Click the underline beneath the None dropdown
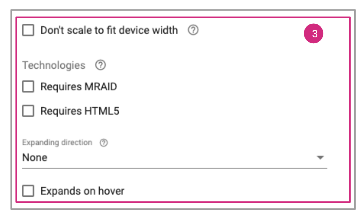 point(175,168)
